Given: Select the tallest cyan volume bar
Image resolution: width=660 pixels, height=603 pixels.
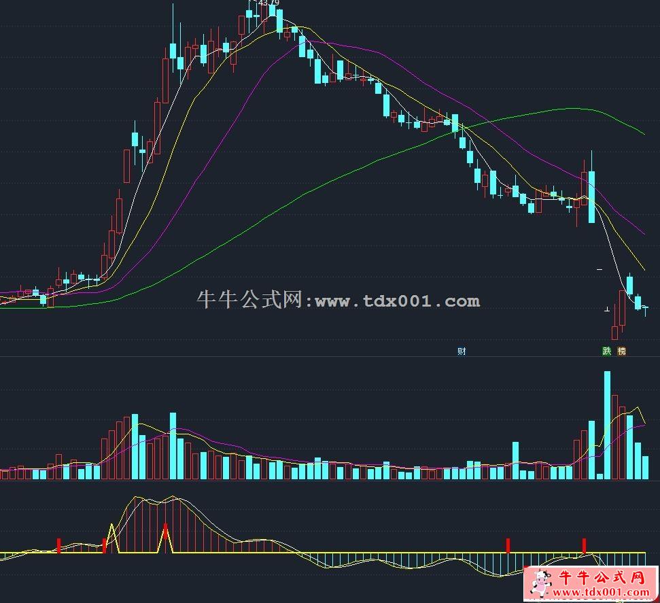Looking at the screenshot, I should (x=607, y=425).
